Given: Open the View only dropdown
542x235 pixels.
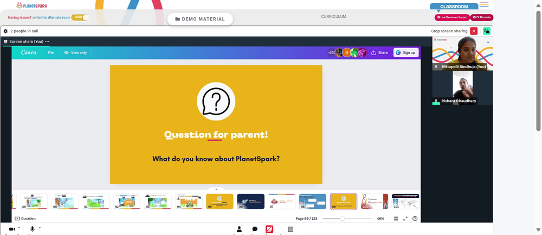Looking at the screenshot, I should tap(76, 53).
